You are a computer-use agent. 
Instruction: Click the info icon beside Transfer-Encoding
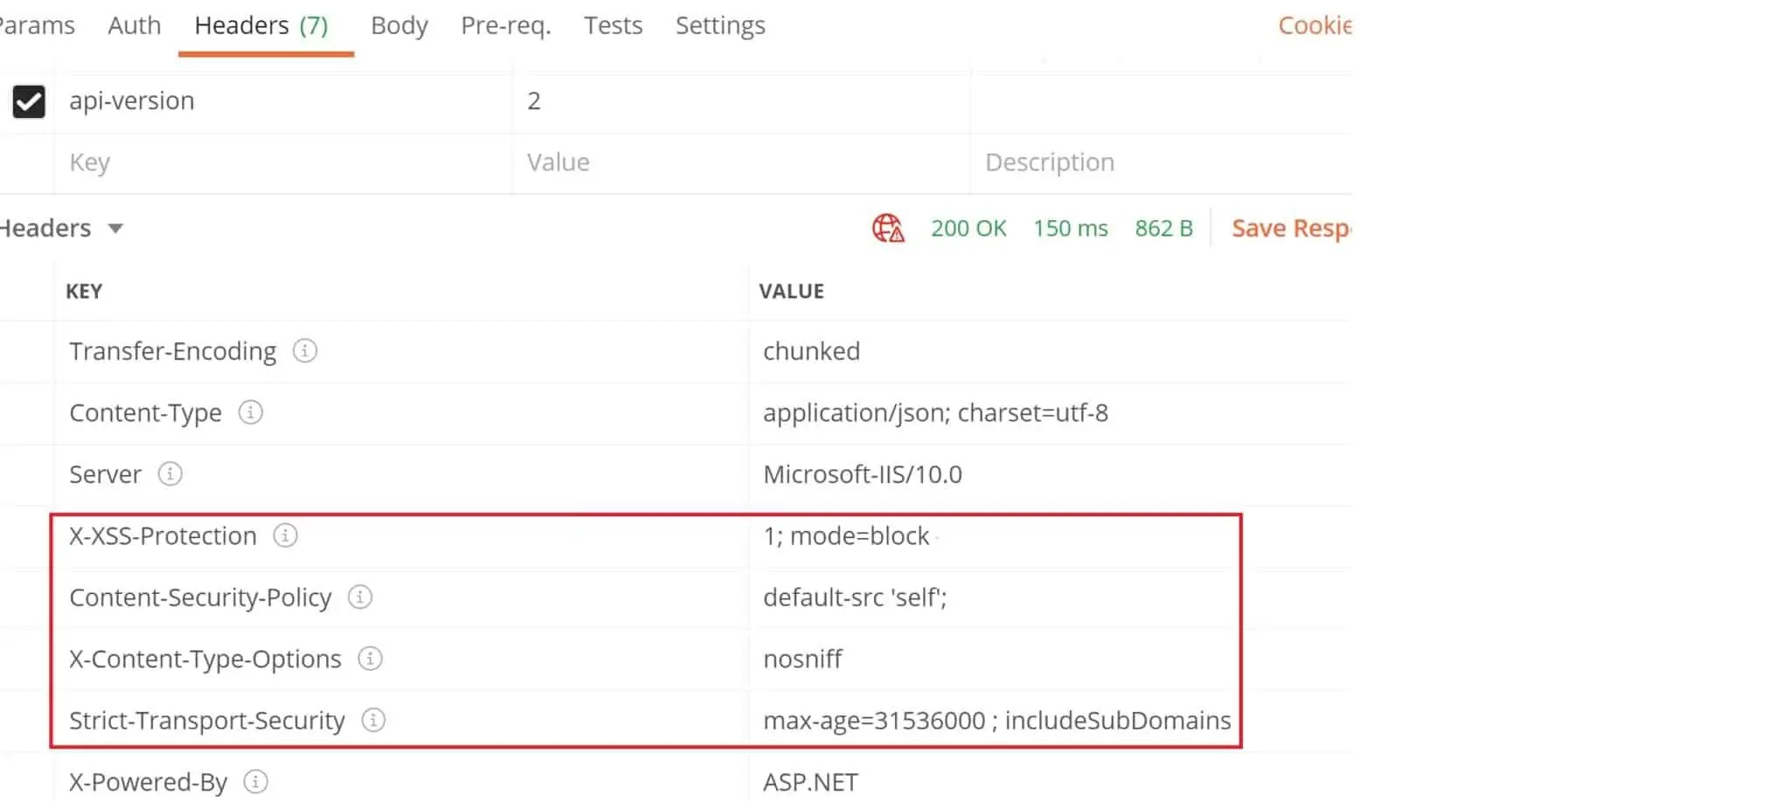(304, 351)
